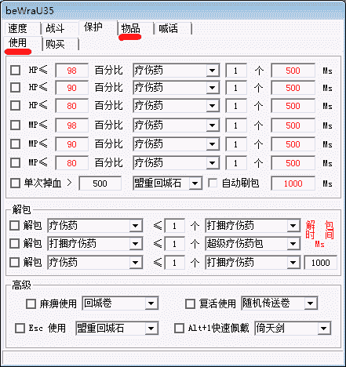346x367 pixels.
Task: Enable the HP≤98 percent checkbox
Action: [x=15, y=71]
